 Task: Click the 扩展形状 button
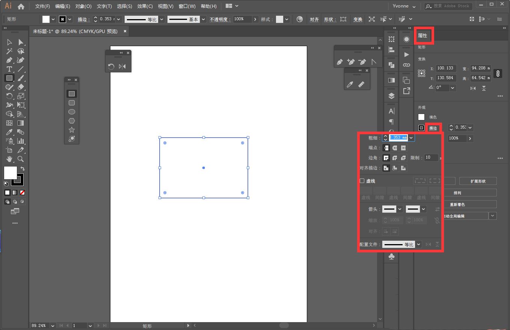(478, 181)
